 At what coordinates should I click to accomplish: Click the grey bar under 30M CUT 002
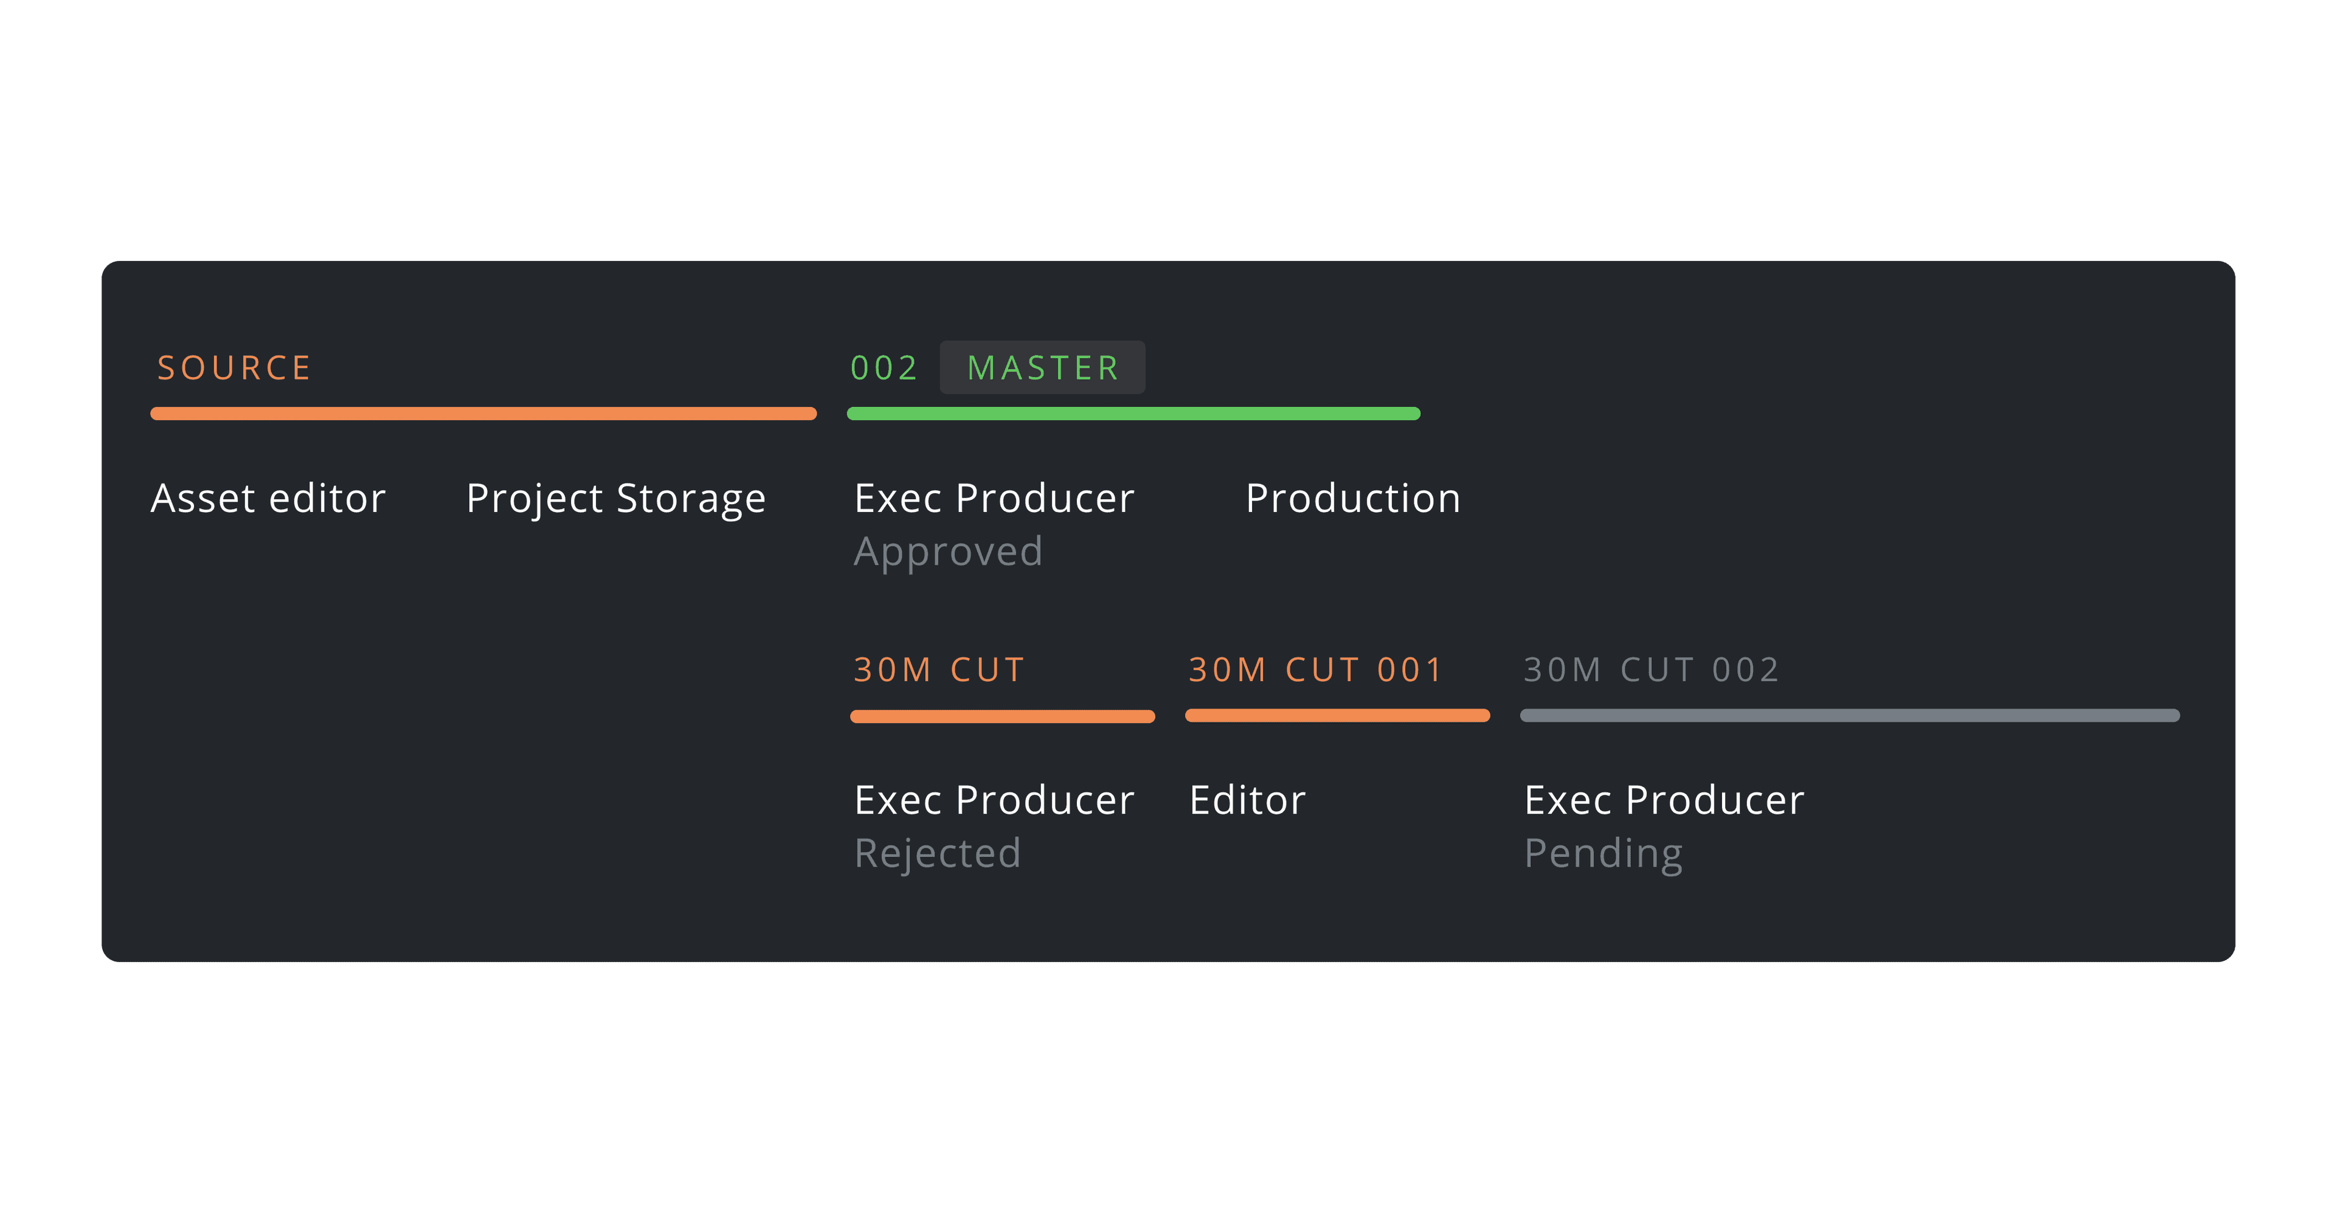tap(1850, 716)
